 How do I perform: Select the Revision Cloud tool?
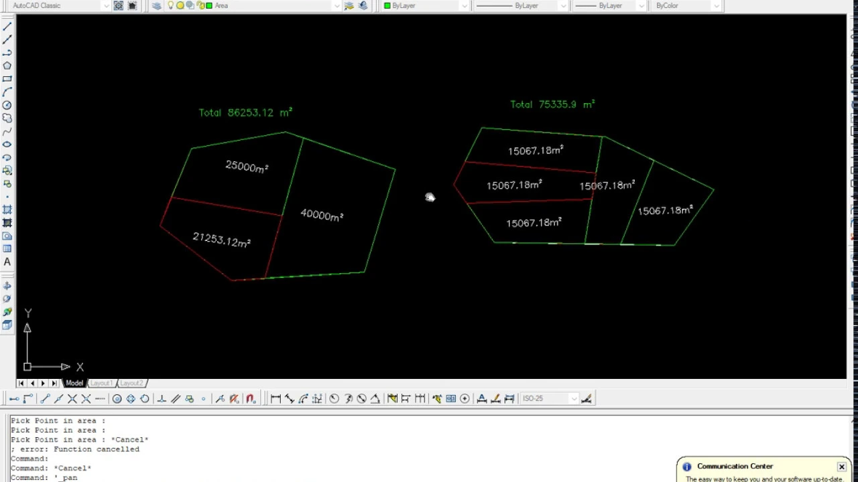point(7,118)
